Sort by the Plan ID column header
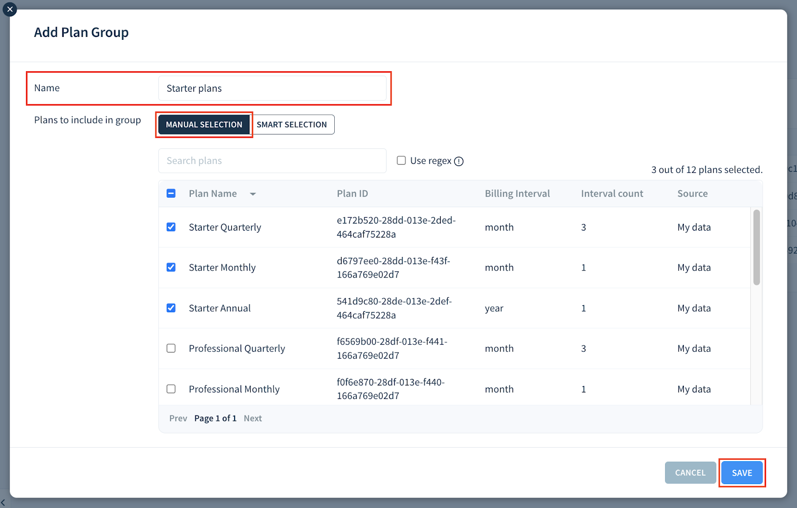Screen dimensions: 797x508 coord(352,194)
